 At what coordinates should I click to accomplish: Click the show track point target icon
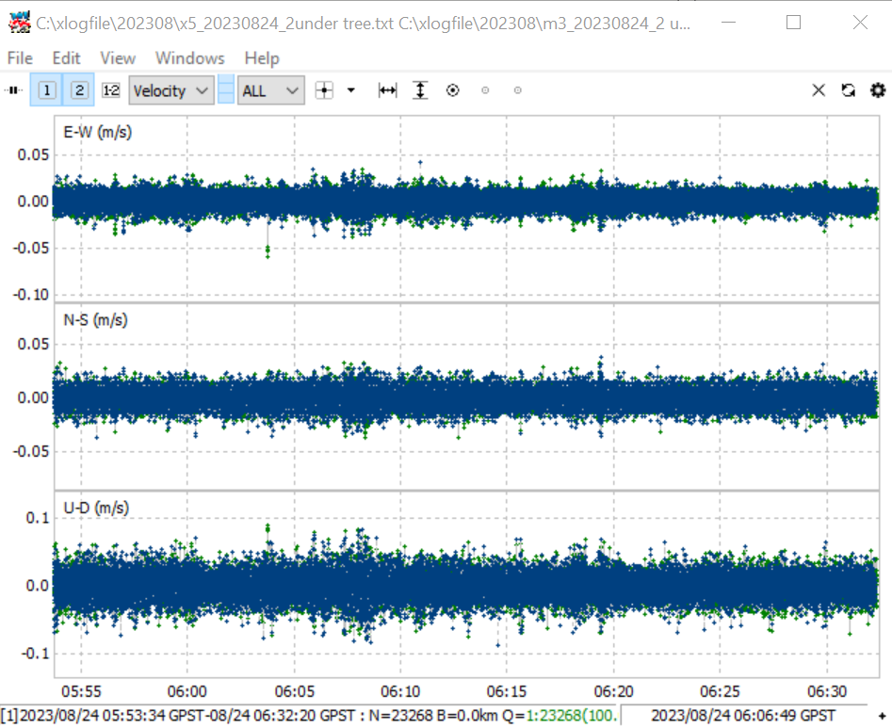coord(453,90)
